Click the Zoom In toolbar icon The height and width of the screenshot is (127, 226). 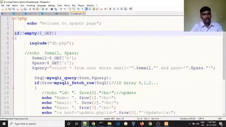pos(61,9)
